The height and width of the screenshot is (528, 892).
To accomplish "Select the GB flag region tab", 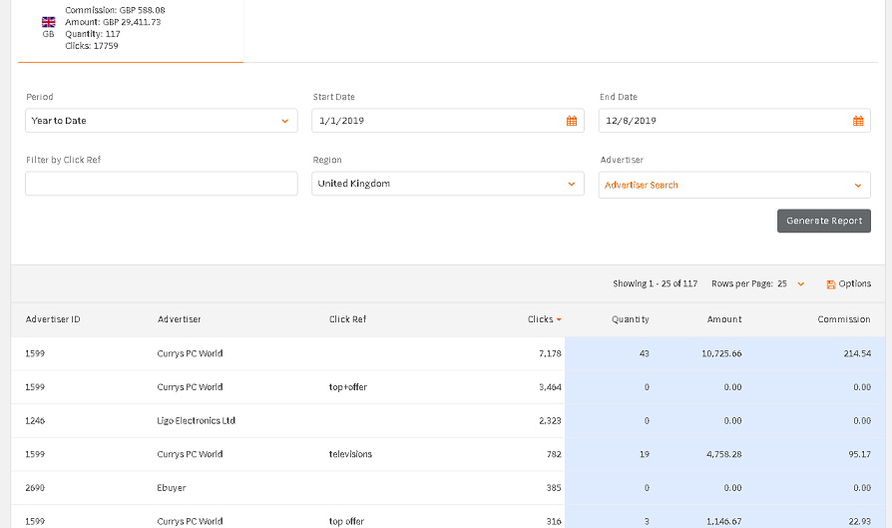I will point(48,26).
